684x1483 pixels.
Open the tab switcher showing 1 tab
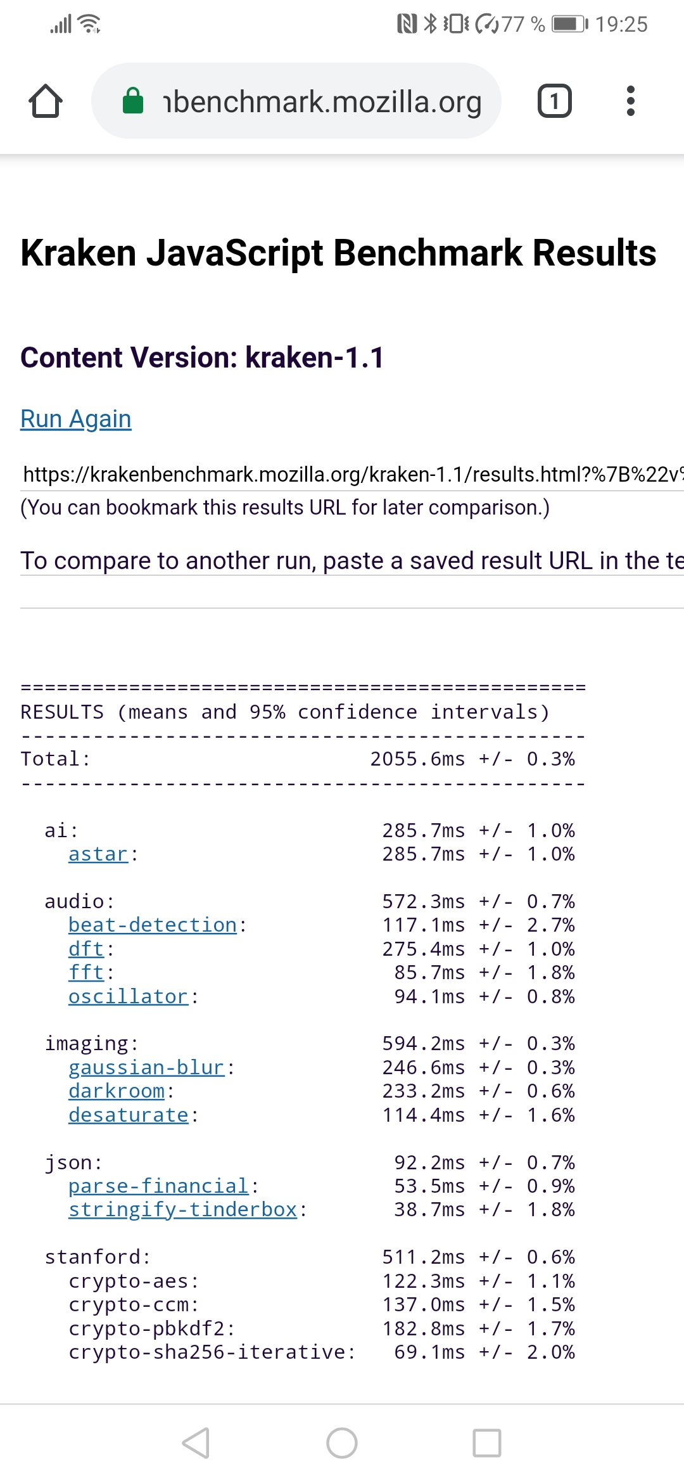pyautogui.click(x=554, y=101)
